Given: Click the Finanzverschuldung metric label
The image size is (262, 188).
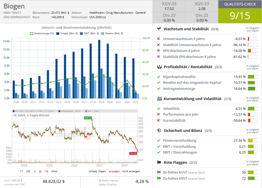Looking at the screenshot, I should coord(179,140).
